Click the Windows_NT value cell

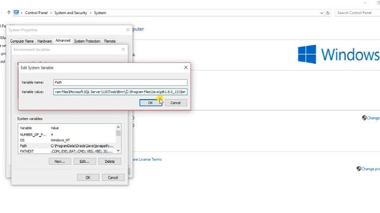(61, 140)
